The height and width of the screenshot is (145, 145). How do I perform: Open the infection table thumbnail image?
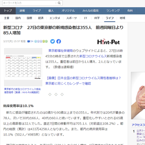point(23,67)
